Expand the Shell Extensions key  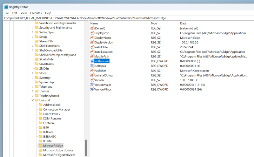click(x=33, y=46)
